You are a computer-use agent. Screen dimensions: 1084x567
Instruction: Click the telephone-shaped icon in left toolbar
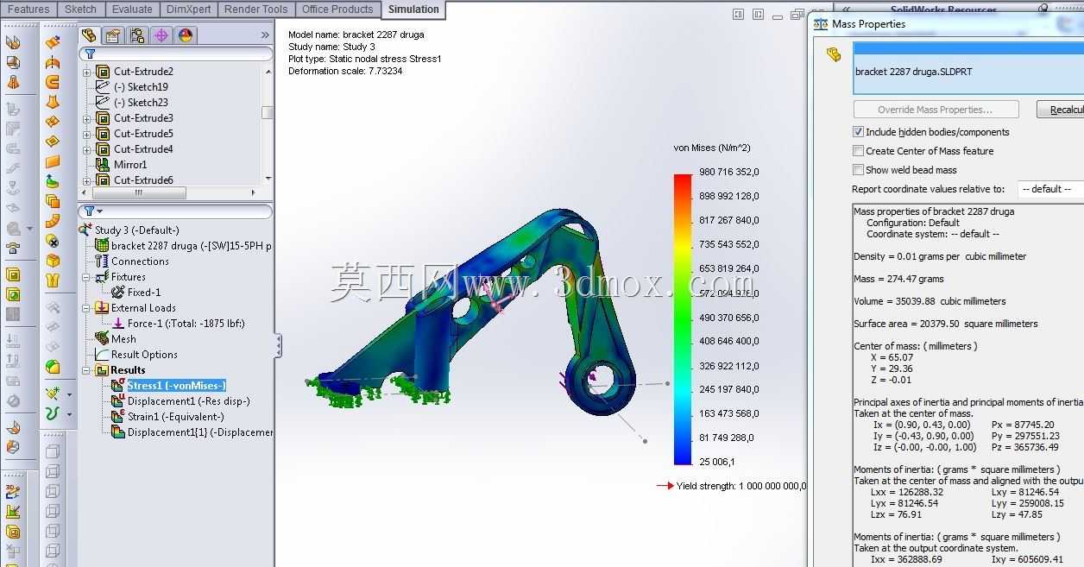click(x=13, y=249)
